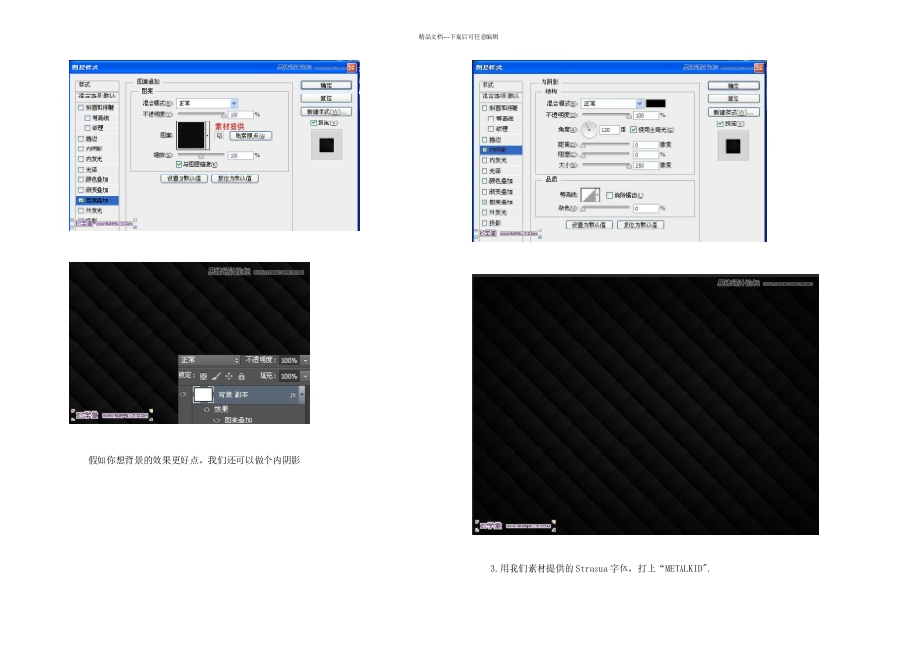This screenshot has width=917, height=648.
Task: Check 颜色叠加 checkbox in right dialog
Action: pos(485,181)
